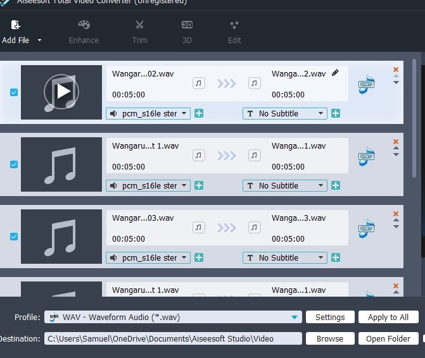Uncheck the Wangar...02.wav file checkbox
The image size is (425, 358).
14,92
